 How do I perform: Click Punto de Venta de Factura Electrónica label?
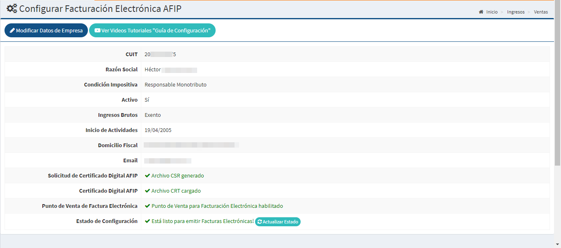(x=90, y=206)
